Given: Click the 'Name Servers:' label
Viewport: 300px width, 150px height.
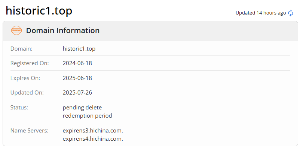Looking at the screenshot, I should point(30,131).
